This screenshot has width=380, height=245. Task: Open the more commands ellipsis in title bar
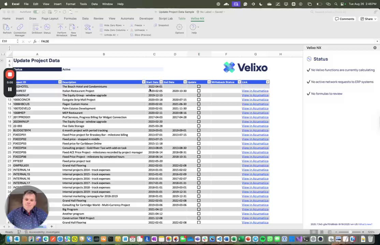(76, 12)
